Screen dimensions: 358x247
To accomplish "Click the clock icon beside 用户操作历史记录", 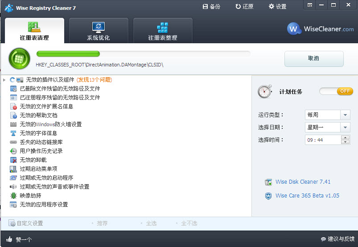I will coord(13,151).
